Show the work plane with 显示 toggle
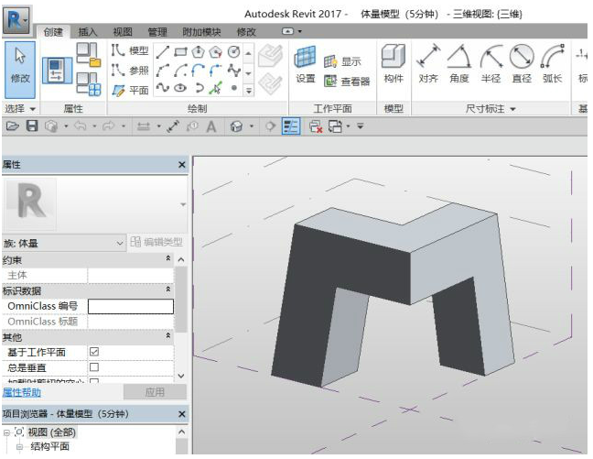The width and height of the screenshot is (593, 459). click(x=343, y=61)
